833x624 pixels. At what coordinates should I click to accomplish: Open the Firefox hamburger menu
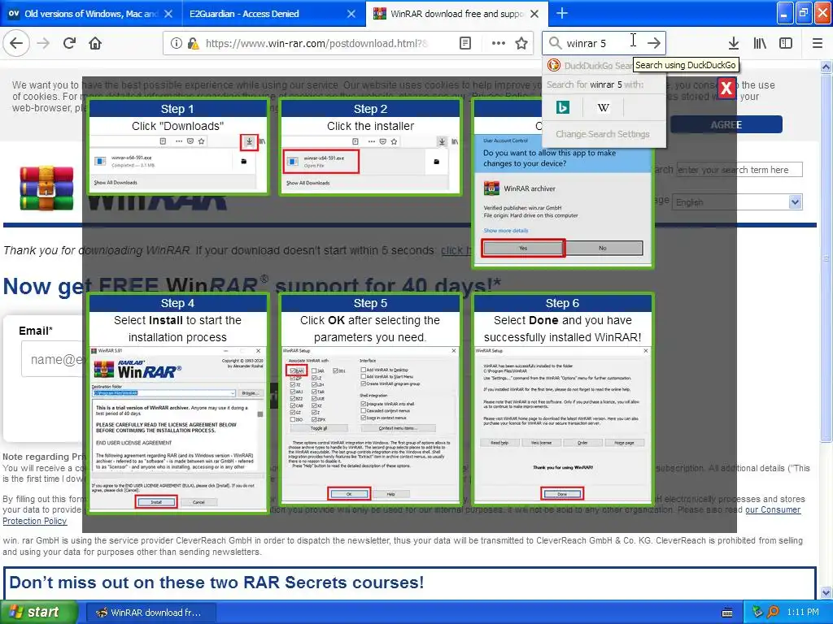[817, 43]
